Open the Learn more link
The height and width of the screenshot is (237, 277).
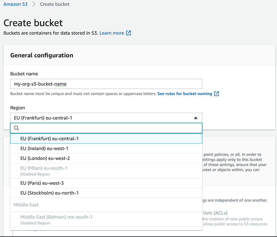[x=111, y=33]
